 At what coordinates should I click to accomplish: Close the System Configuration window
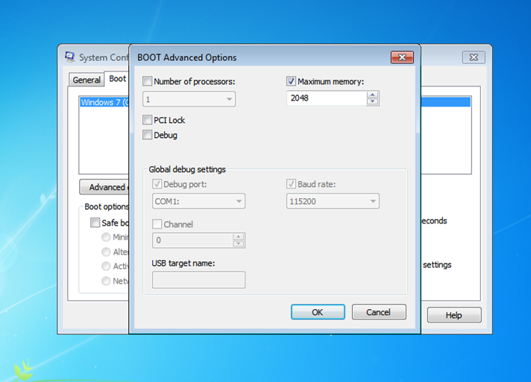[474, 57]
